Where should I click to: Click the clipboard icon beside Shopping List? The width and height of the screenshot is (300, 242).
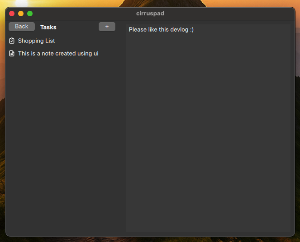[12, 41]
